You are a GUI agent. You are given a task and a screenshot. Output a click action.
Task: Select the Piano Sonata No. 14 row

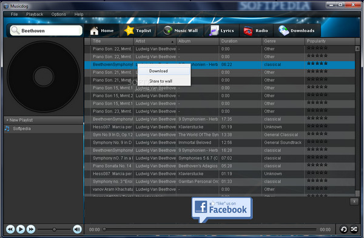pos(220,166)
